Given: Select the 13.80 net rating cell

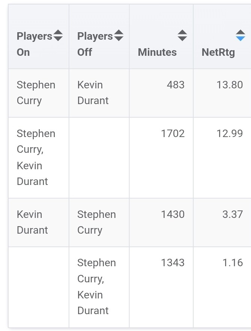Looking at the screenshot, I should click(230, 85).
